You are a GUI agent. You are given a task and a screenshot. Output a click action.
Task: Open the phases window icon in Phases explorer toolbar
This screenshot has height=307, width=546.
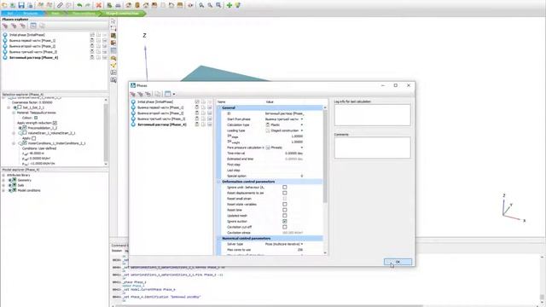(33, 26)
